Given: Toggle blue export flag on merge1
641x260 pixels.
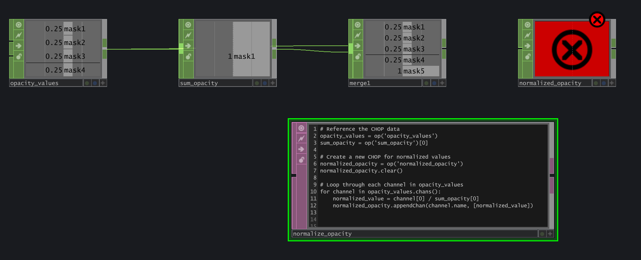Looking at the screenshot, I should click(x=434, y=83).
